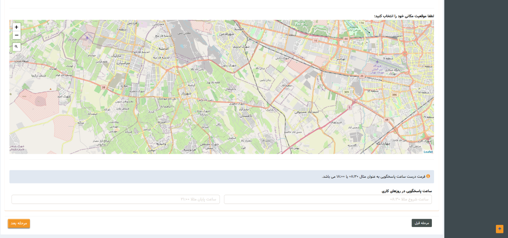The height and width of the screenshot is (238, 508).
Task: Click route 38 shield on map
Action: click(104, 87)
